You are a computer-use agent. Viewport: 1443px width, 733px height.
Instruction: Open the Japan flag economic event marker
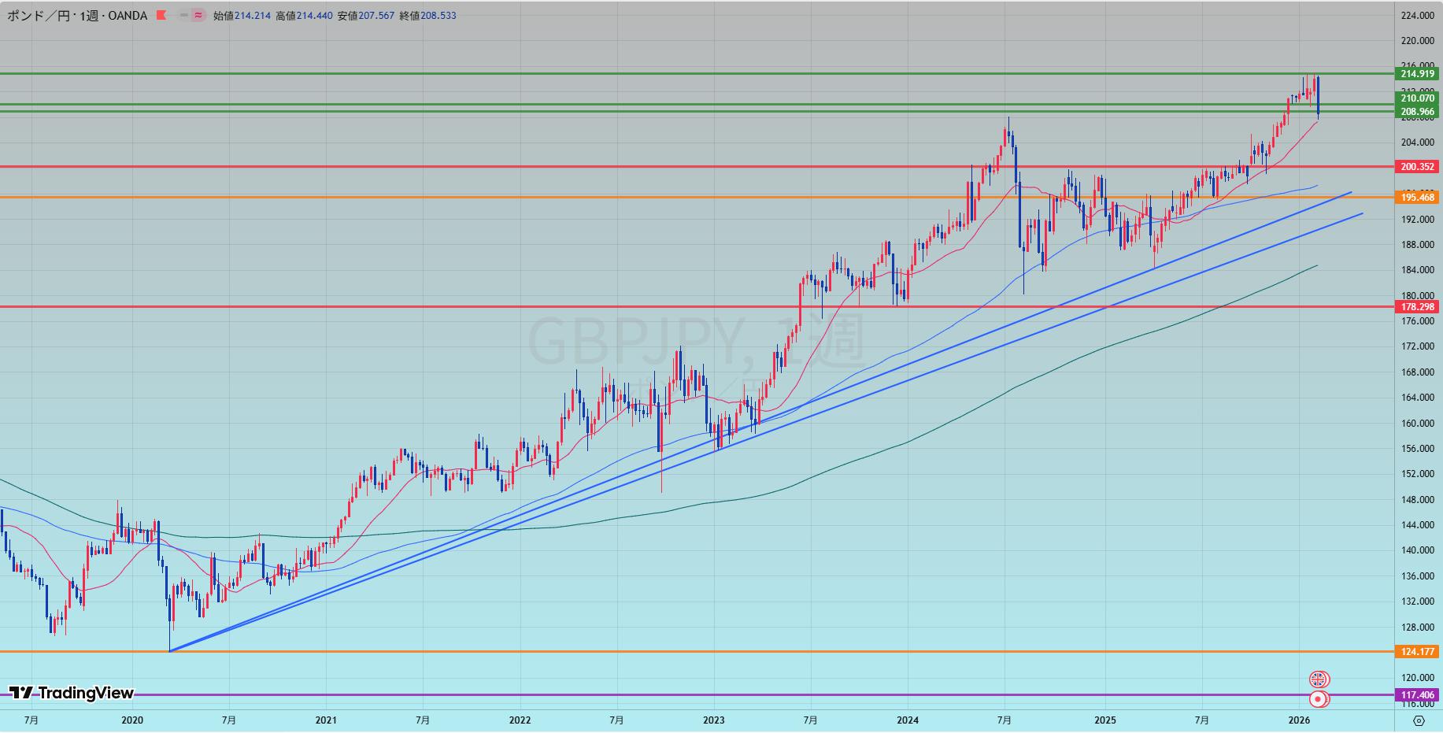pos(1319,698)
